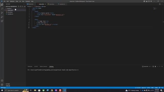Screen dimensions: 164x92
Task: Click Spaces: 4 indentation in status bar
Action: (144, 88)
